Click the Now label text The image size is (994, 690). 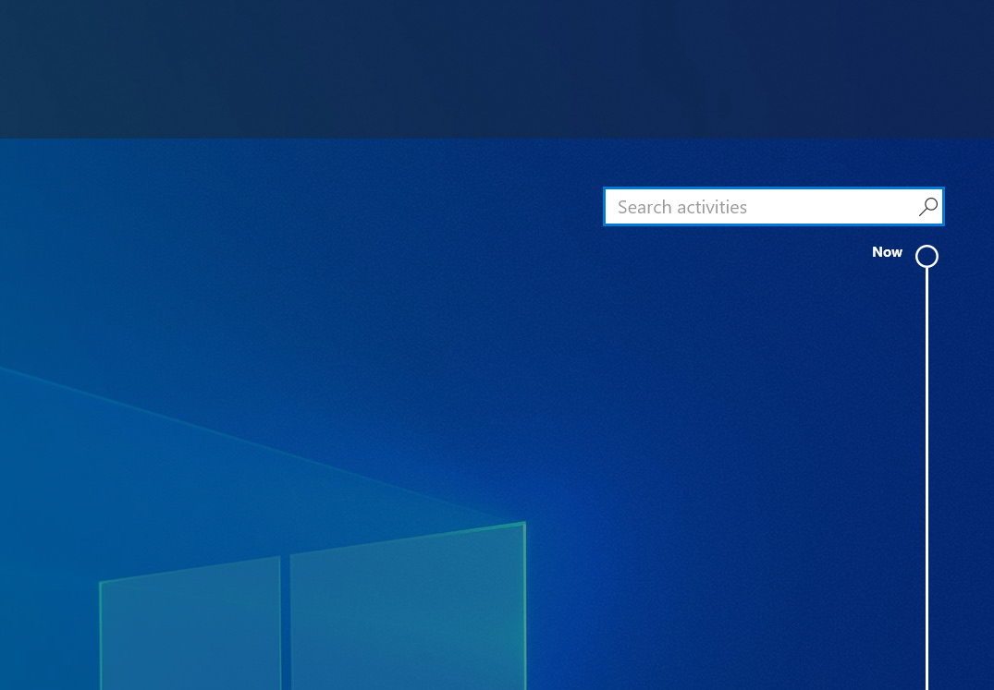(x=887, y=252)
